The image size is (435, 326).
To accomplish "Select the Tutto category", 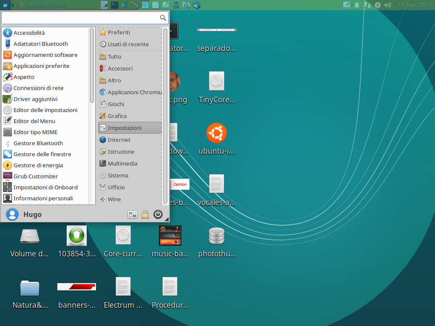I will pos(130,56).
